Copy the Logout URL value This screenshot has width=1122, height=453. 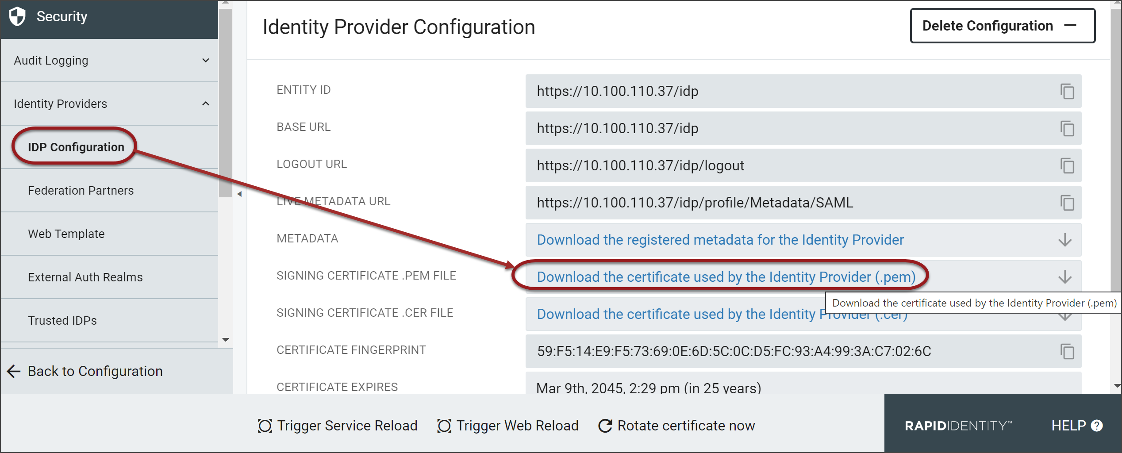tap(1067, 165)
